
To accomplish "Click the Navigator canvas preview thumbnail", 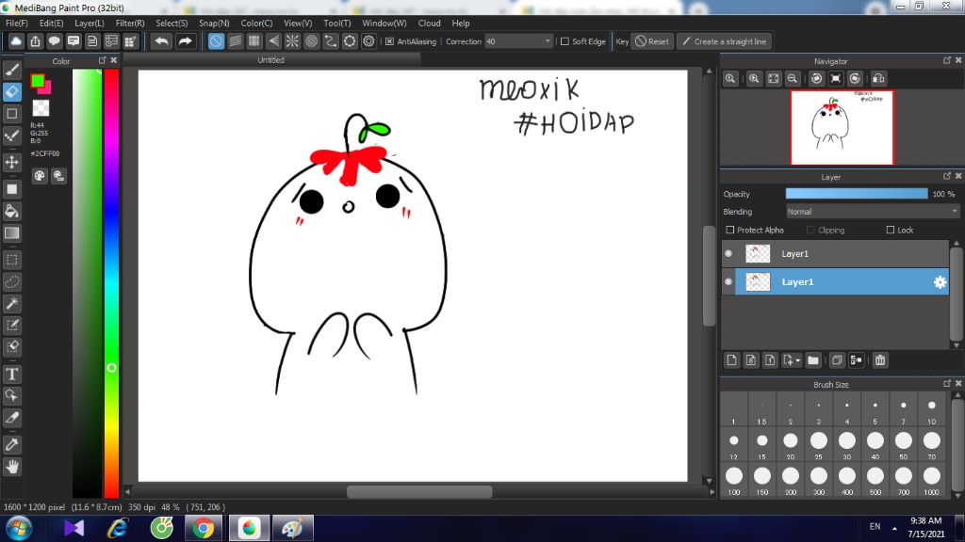I will (842, 128).
